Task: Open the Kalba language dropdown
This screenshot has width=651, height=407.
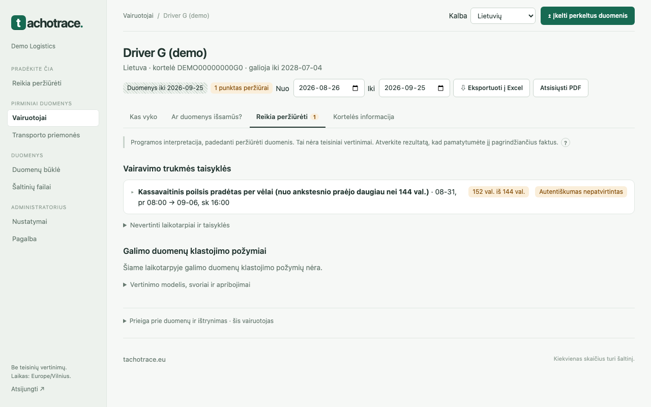Action: [503, 16]
